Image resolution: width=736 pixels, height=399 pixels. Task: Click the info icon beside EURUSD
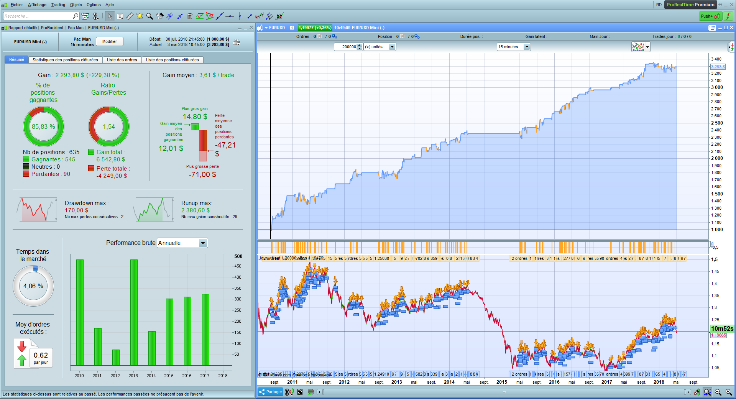(x=292, y=28)
